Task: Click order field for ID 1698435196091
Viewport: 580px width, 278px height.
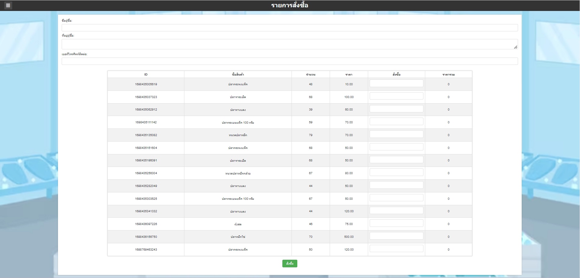Action: click(396, 160)
